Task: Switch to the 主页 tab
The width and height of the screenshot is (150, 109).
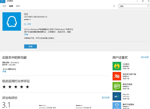Action: pos(4,6)
